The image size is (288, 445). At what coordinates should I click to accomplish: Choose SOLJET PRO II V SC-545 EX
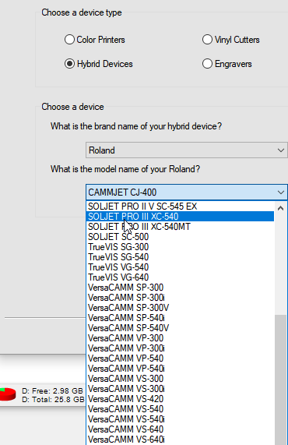coord(180,207)
